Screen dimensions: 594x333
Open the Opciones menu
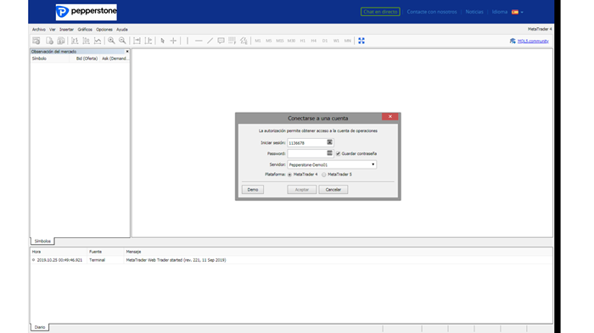coord(104,30)
